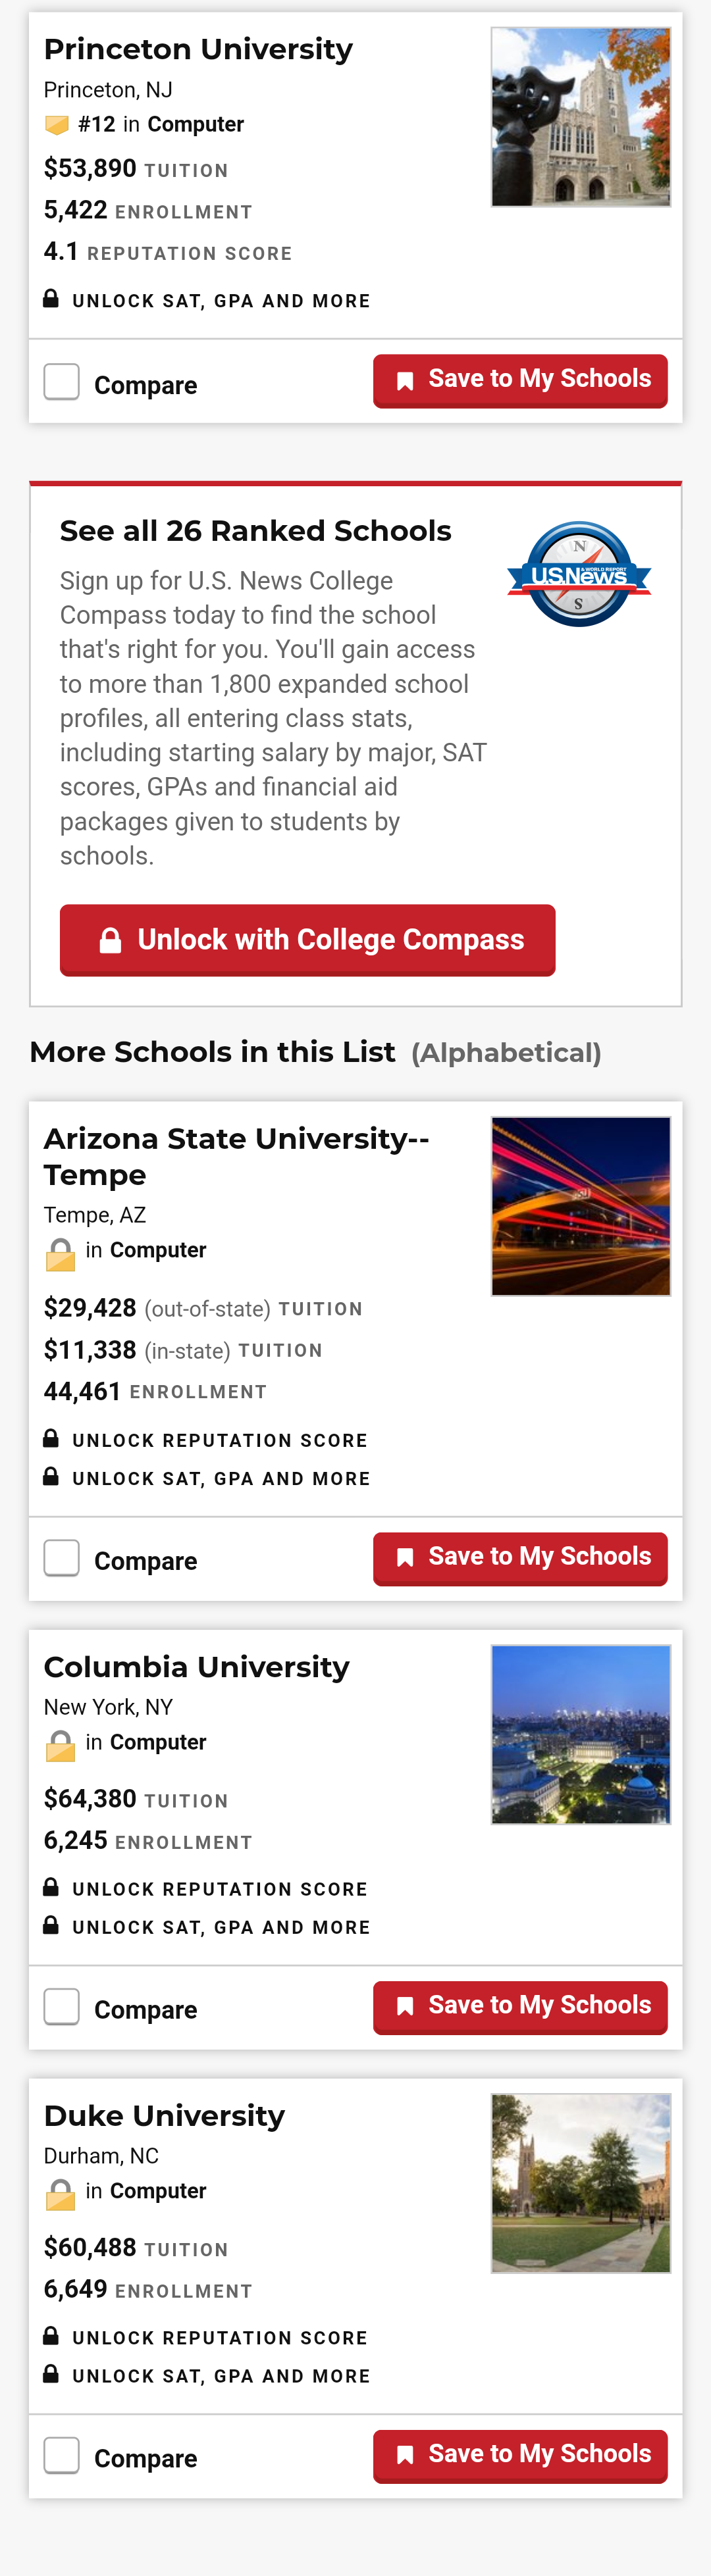Click lock icon beside Duke's Unlock Reputation Score
The image size is (711, 2576).
pyautogui.click(x=51, y=2337)
